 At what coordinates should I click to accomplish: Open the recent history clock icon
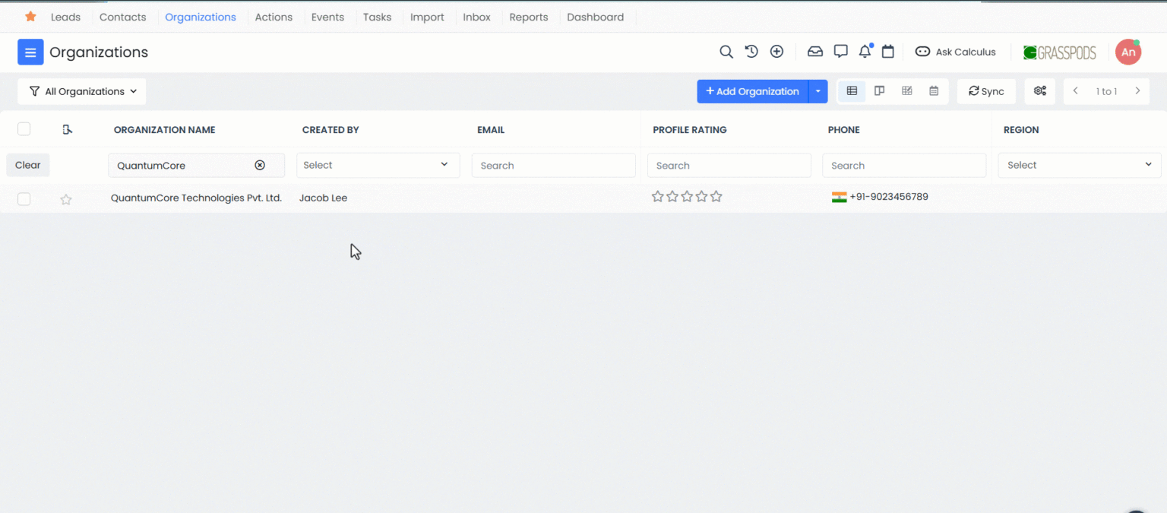751,52
